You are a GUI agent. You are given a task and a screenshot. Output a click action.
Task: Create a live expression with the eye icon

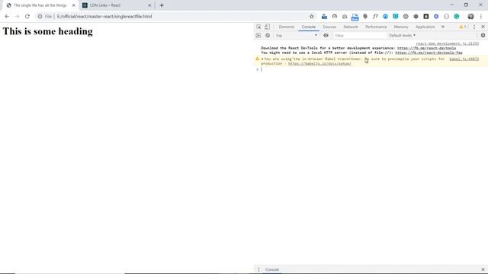click(326, 36)
